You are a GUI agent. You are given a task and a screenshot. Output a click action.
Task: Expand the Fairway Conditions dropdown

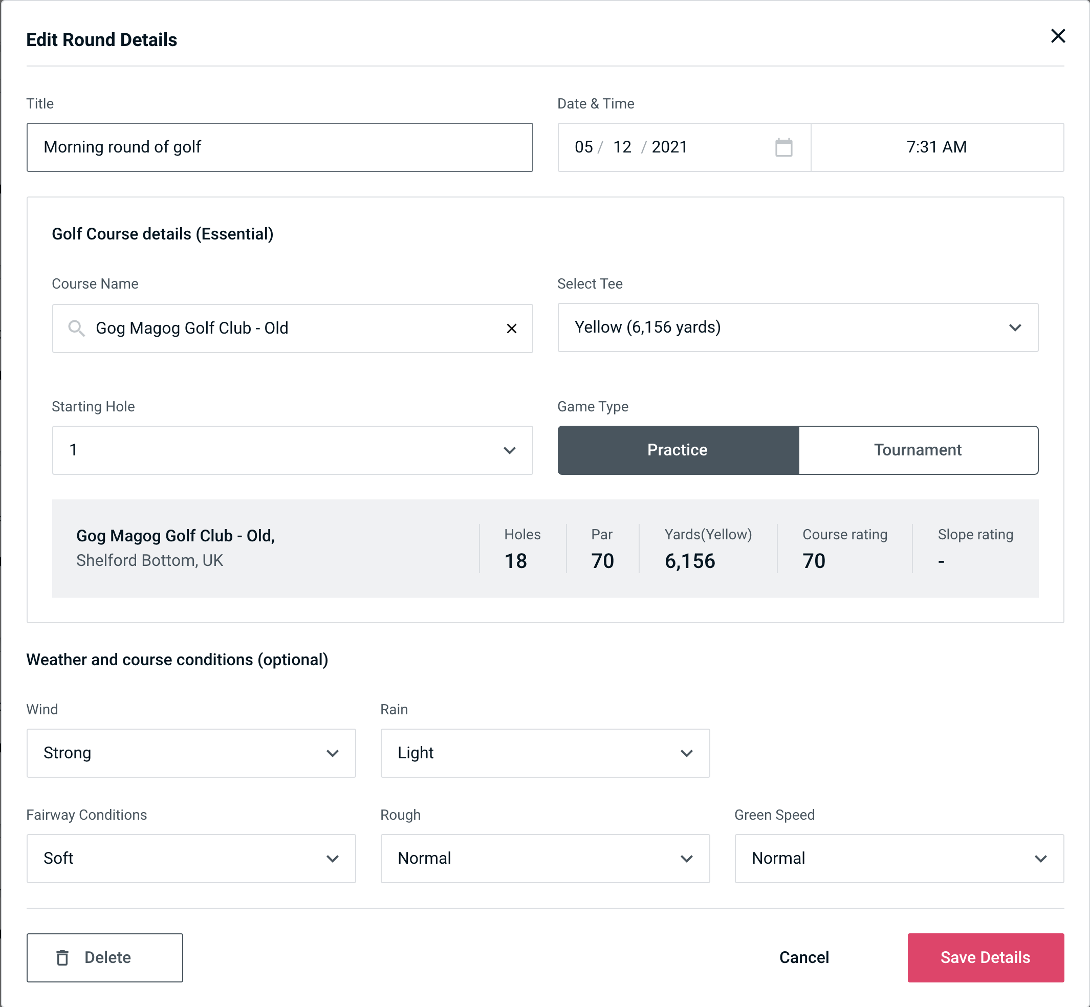191,858
